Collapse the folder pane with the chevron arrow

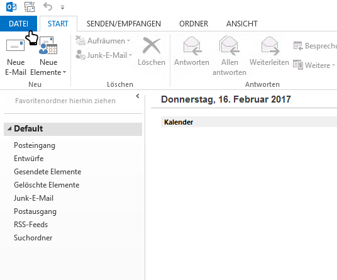(x=138, y=96)
